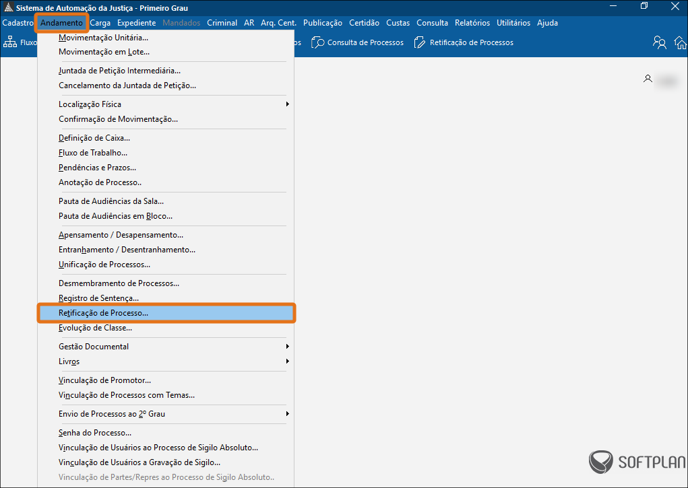Open the Expediente menu

click(x=137, y=23)
